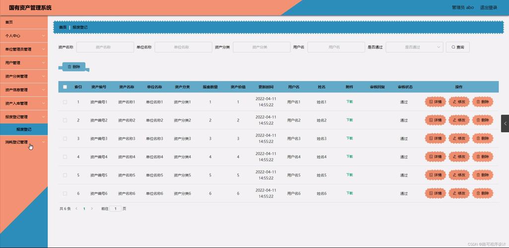The height and width of the screenshot is (248, 509).
Task: Click the batch 删除 button above table
Action: [74, 67]
